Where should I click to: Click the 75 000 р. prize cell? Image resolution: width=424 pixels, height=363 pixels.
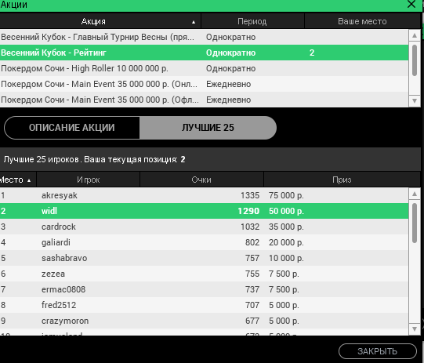pos(286,195)
